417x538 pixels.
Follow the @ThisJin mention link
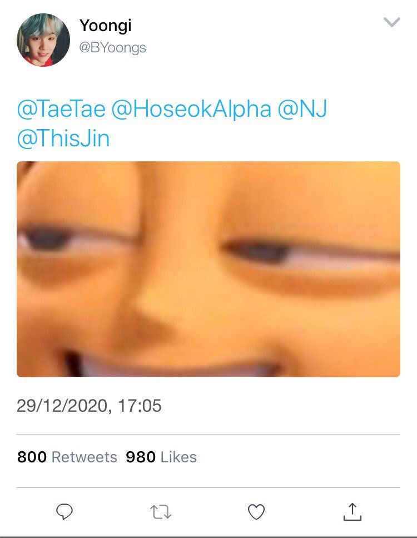coord(63,139)
